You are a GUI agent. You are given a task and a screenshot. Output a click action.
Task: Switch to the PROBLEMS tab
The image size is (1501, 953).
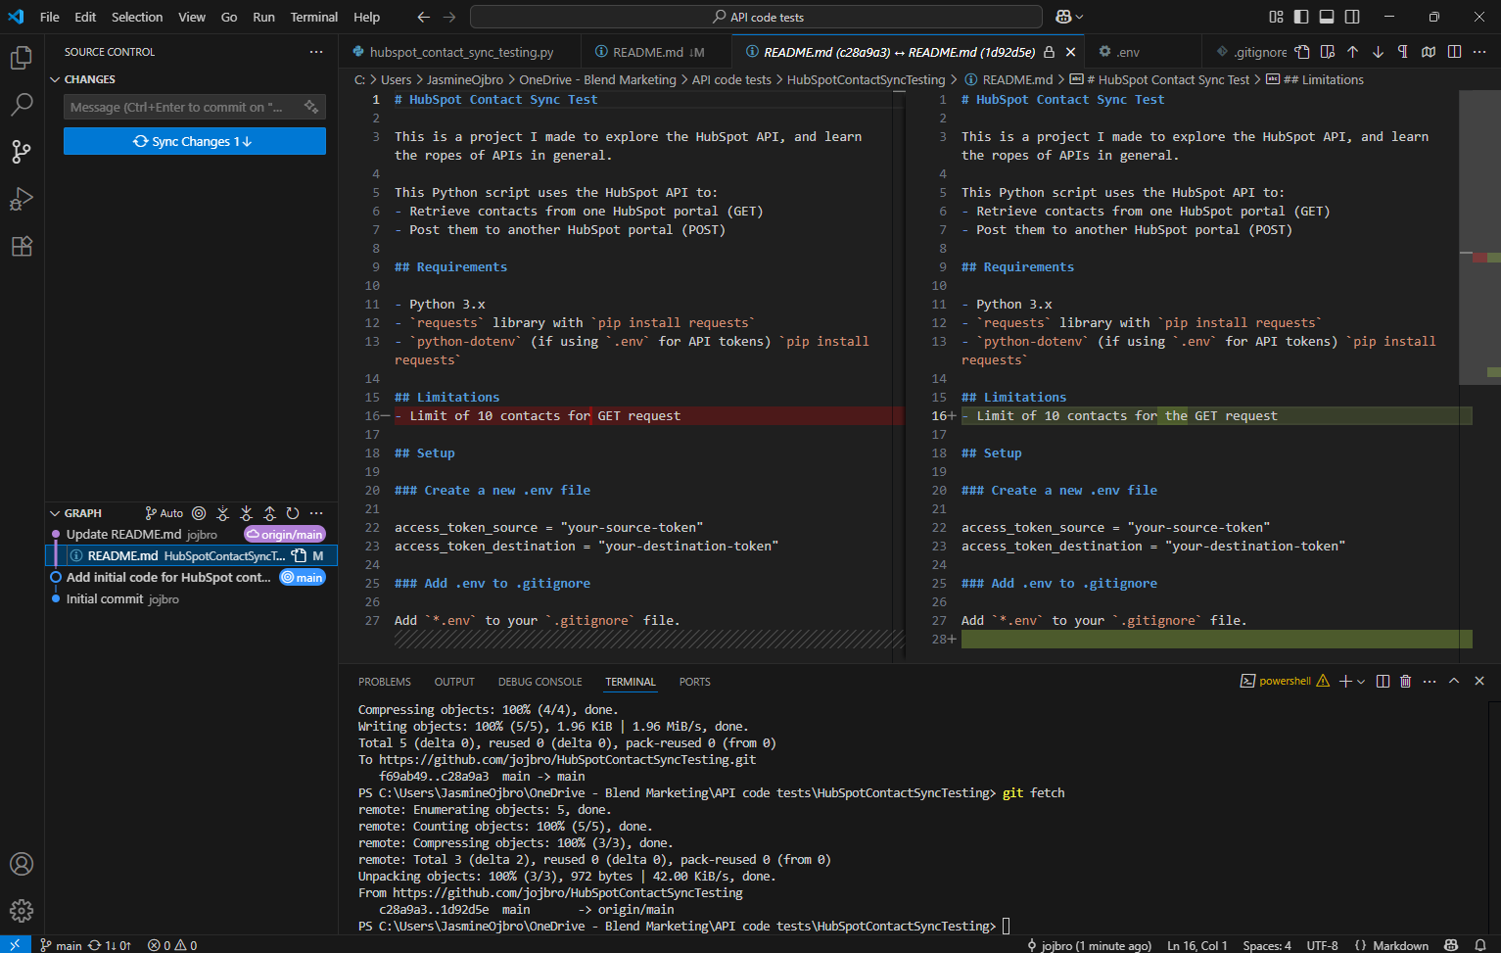coord(384,681)
